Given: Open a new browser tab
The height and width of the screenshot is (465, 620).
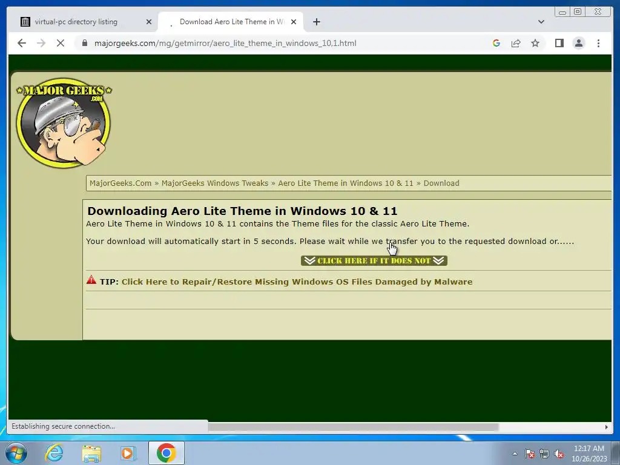Looking at the screenshot, I should (316, 22).
